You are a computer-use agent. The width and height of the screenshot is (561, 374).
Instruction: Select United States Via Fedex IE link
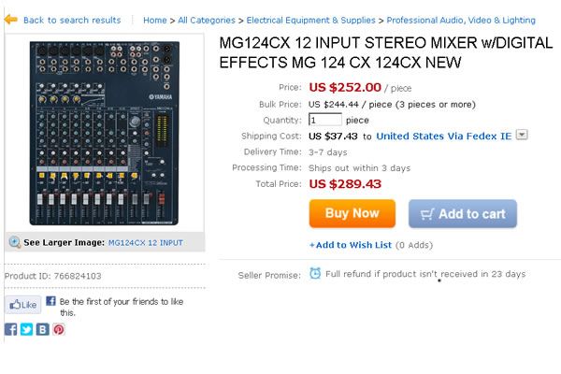(x=443, y=137)
